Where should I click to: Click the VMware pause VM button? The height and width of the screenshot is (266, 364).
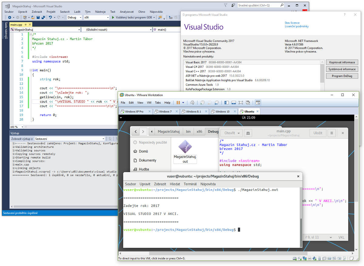pyautogui.click(x=178, y=102)
